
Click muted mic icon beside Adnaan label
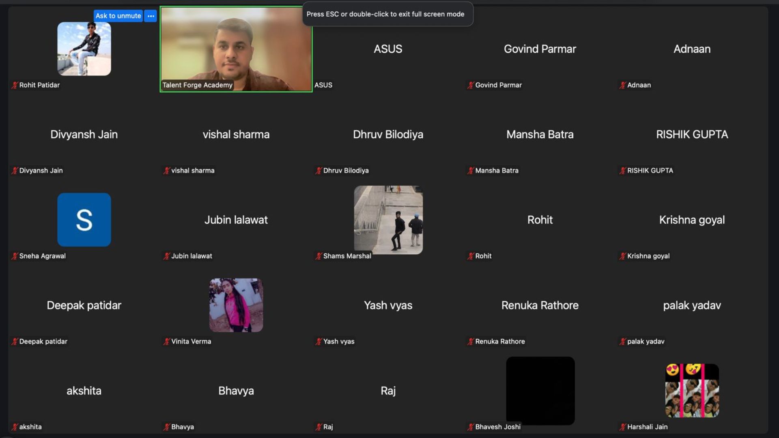point(622,85)
